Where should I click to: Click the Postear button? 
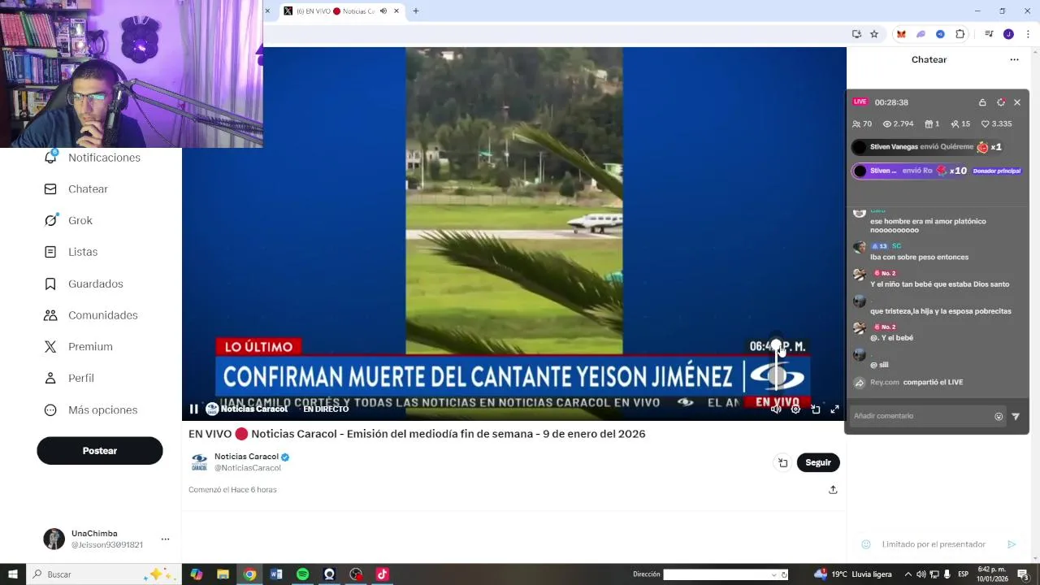point(100,451)
